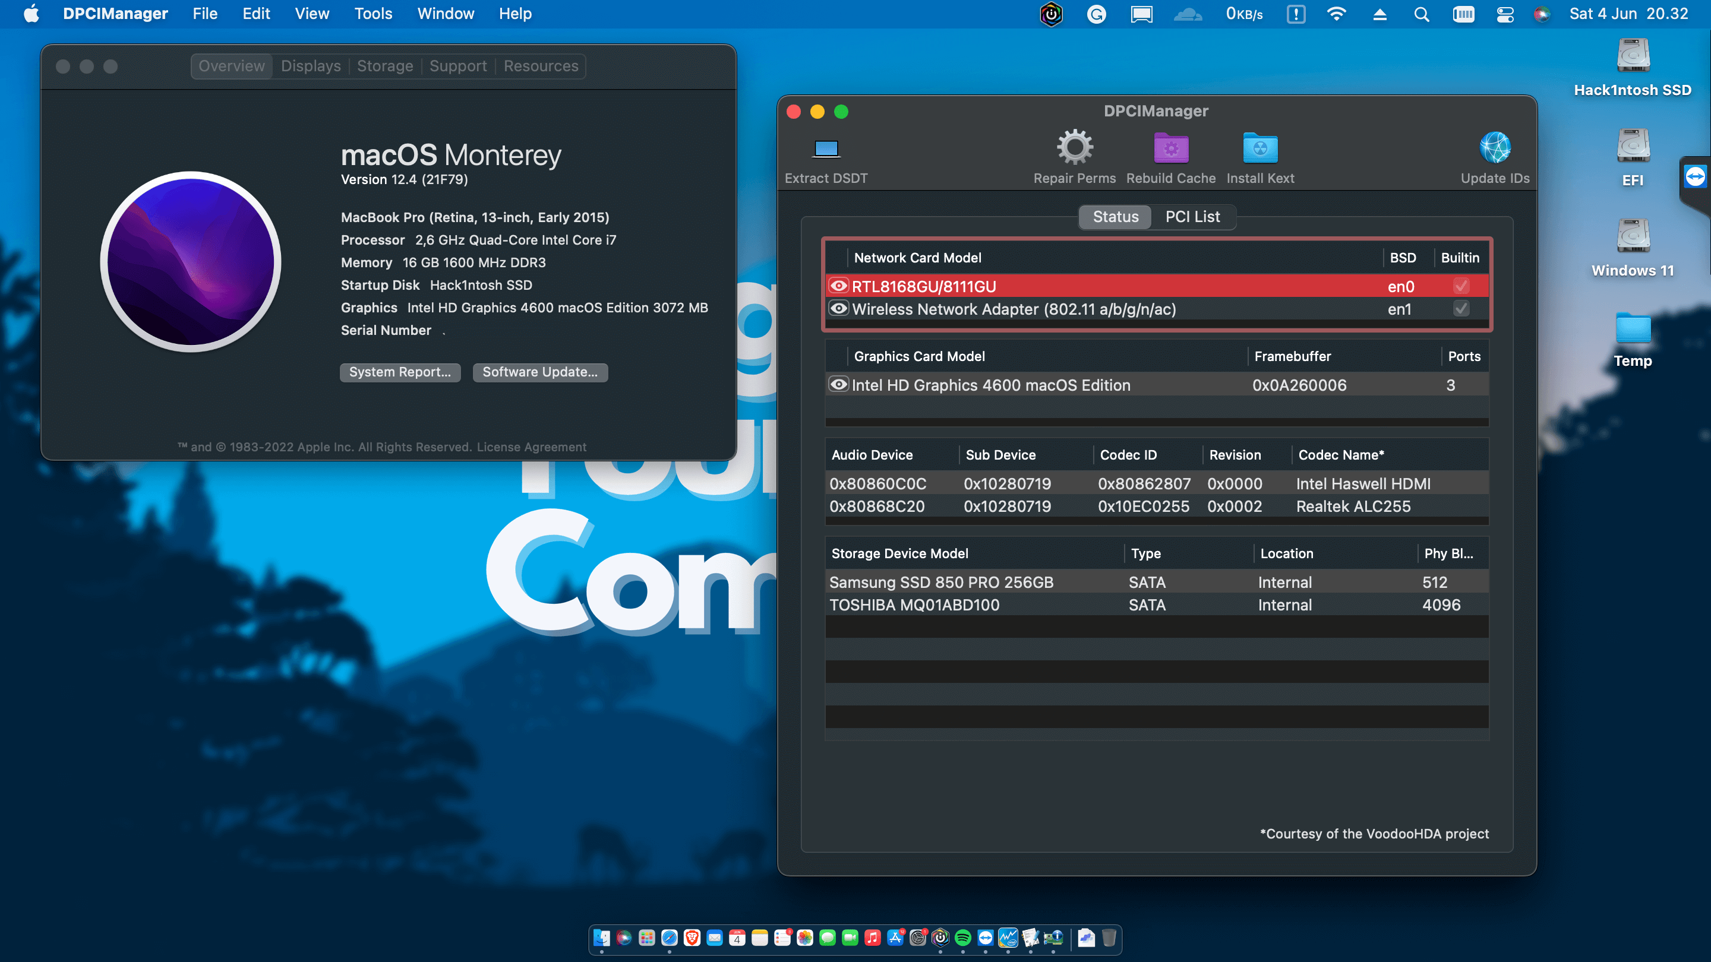
Task: Launch Brave browser from dock
Action: click(692, 937)
